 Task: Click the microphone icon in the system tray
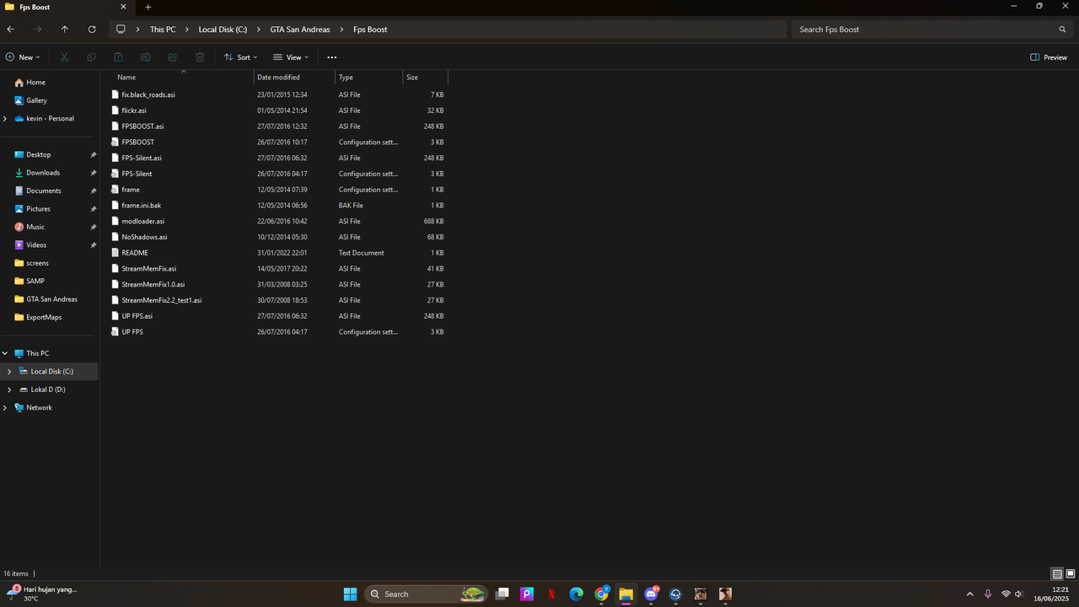[x=988, y=594]
